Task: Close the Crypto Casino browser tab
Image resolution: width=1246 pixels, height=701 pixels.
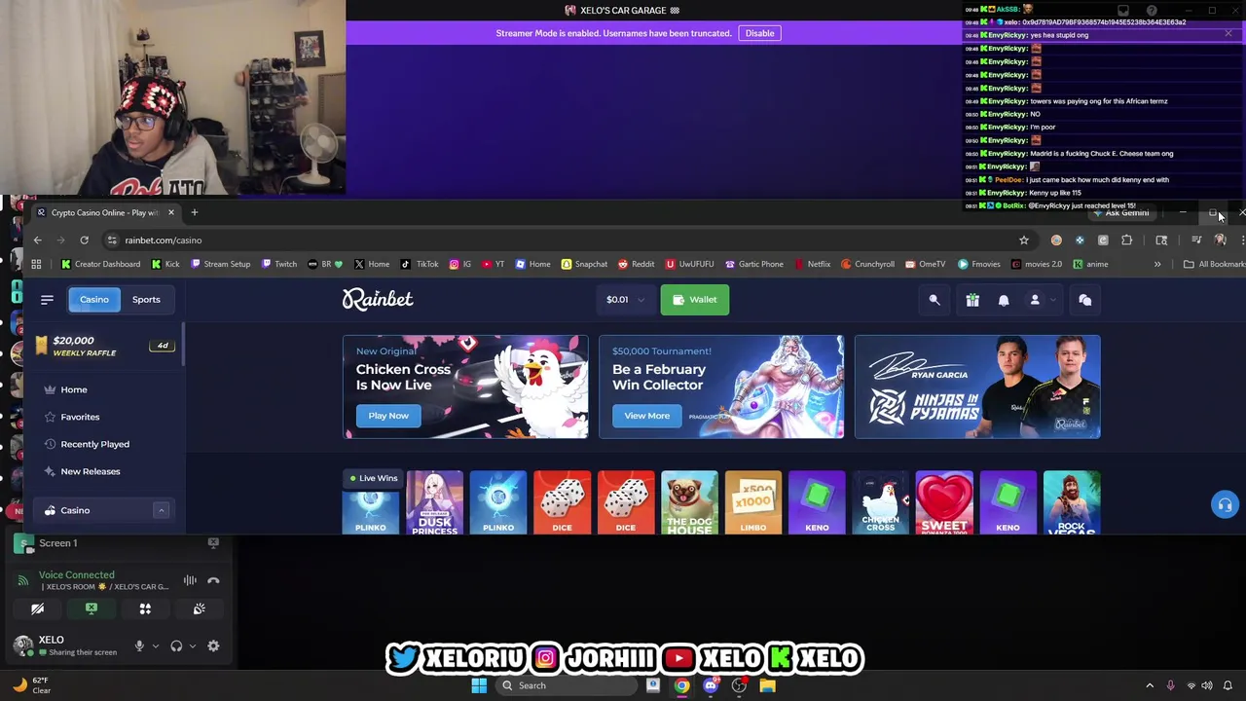Action: point(170,212)
